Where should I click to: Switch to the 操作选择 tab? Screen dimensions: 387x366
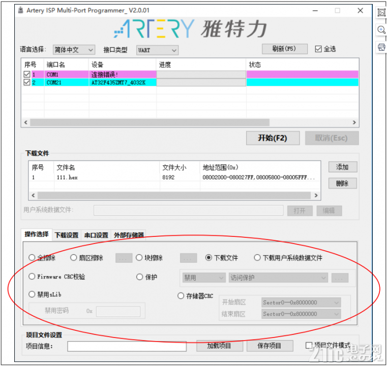click(37, 234)
